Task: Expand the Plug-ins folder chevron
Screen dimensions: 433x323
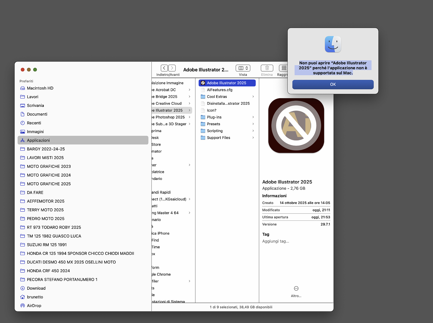Action: 253,117
